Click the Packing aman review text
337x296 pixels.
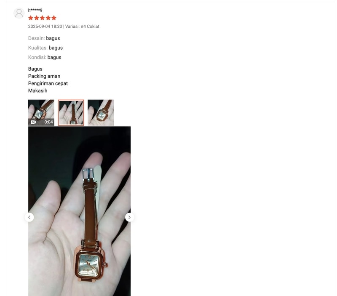(44, 76)
